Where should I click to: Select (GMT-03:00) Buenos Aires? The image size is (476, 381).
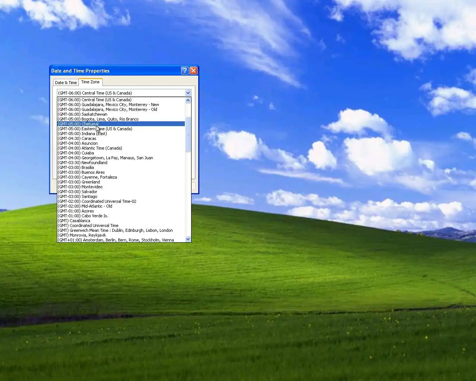(121, 172)
